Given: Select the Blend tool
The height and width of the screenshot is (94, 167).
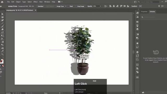Looking at the screenshot, I should (2, 45).
